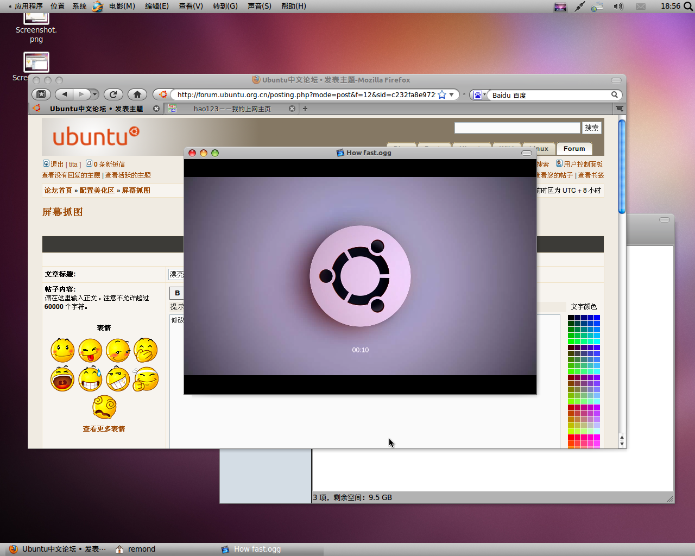Open the Baidu search engine selector
The image size is (695, 556).
478,95
